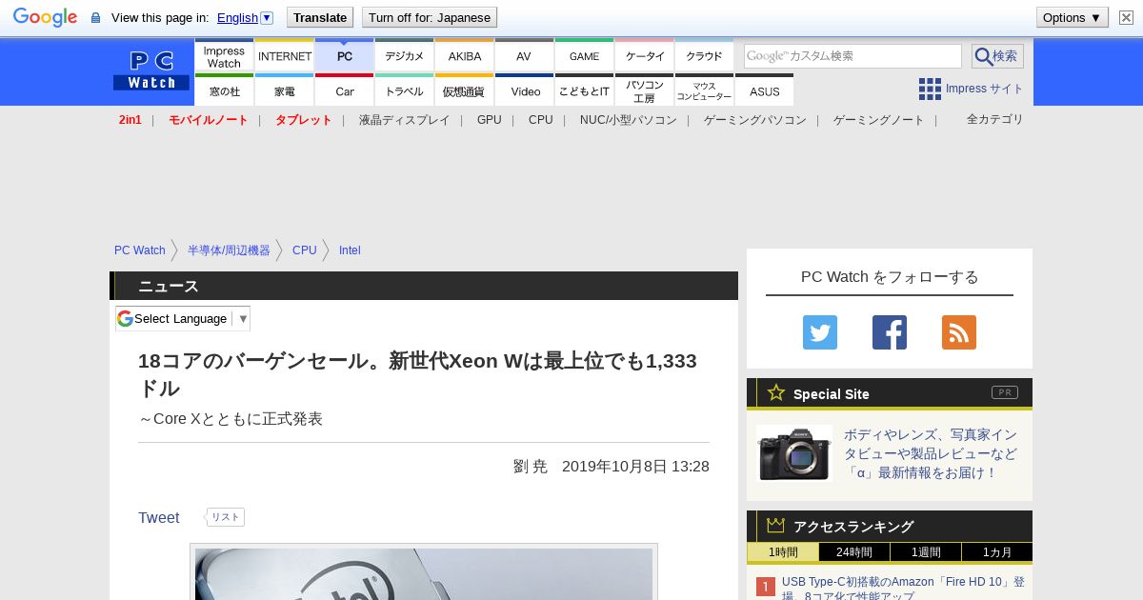The image size is (1143, 600).
Task: Open 全カテゴリ list
Action: (x=995, y=119)
